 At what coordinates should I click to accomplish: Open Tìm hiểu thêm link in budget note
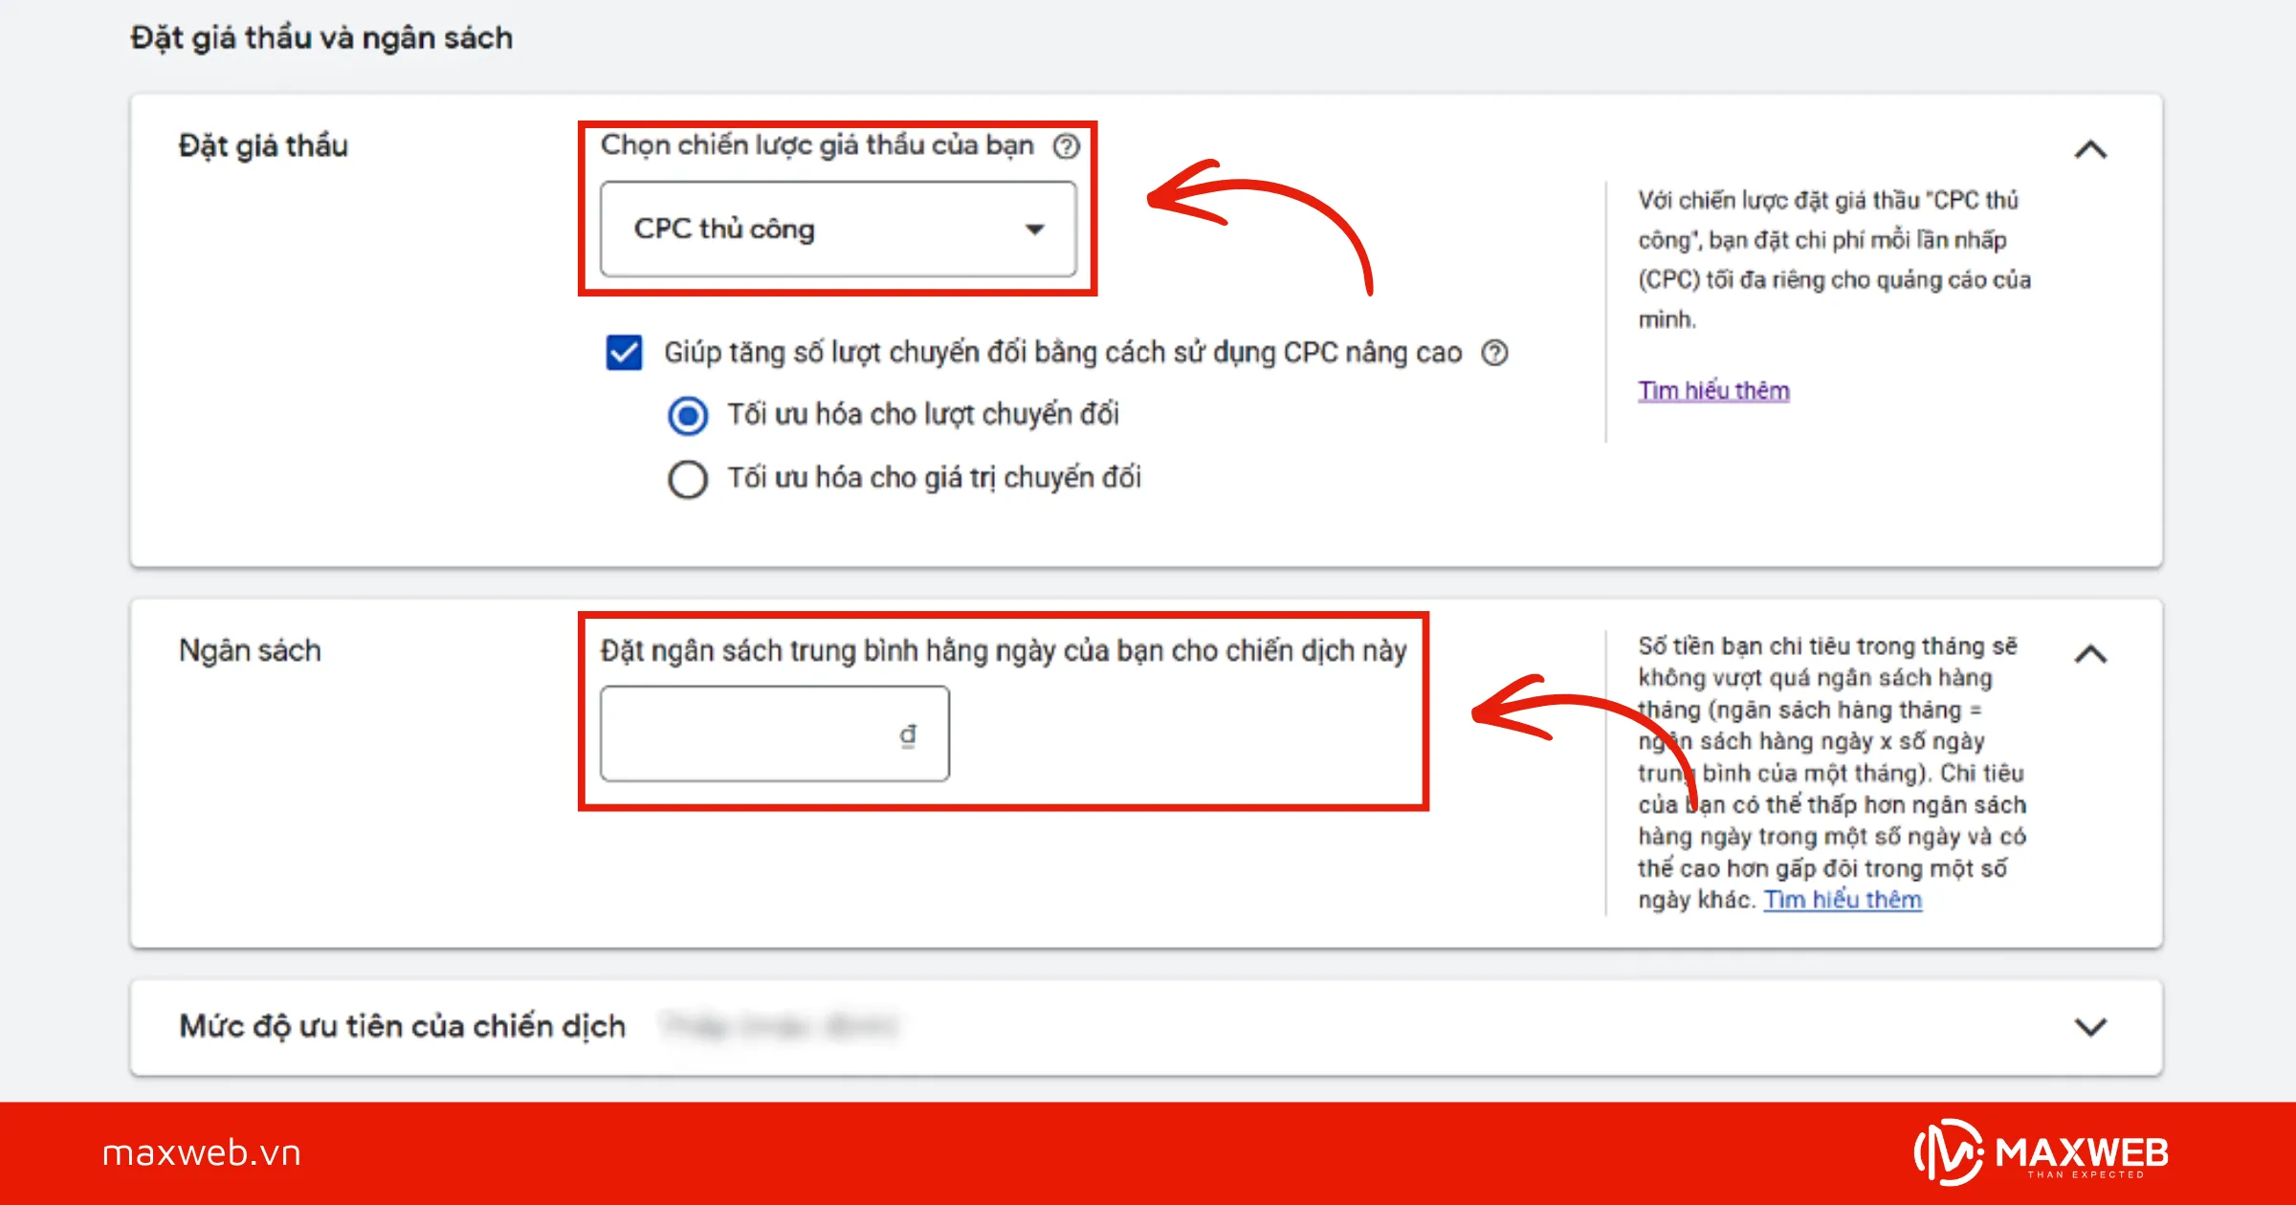point(1842,900)
